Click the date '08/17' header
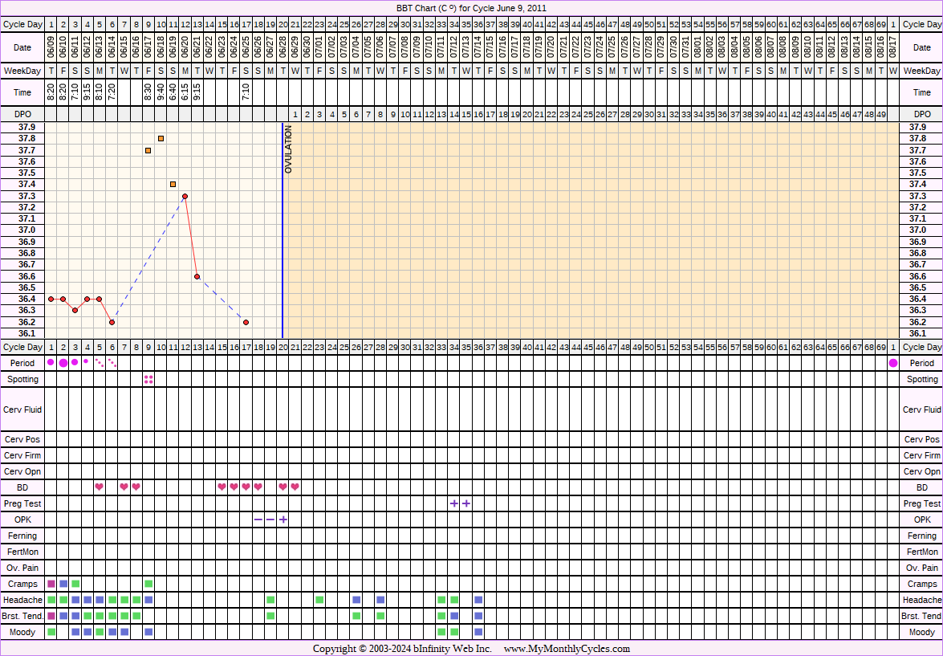 click(893, 47)
